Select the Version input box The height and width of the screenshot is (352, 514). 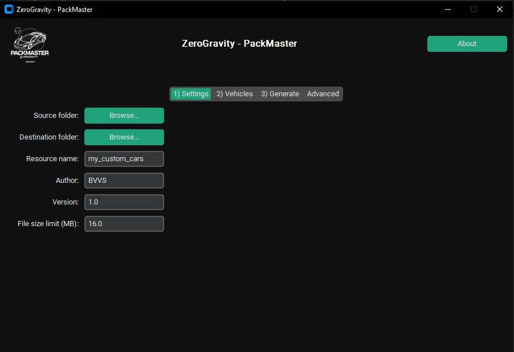pos(124,202)
